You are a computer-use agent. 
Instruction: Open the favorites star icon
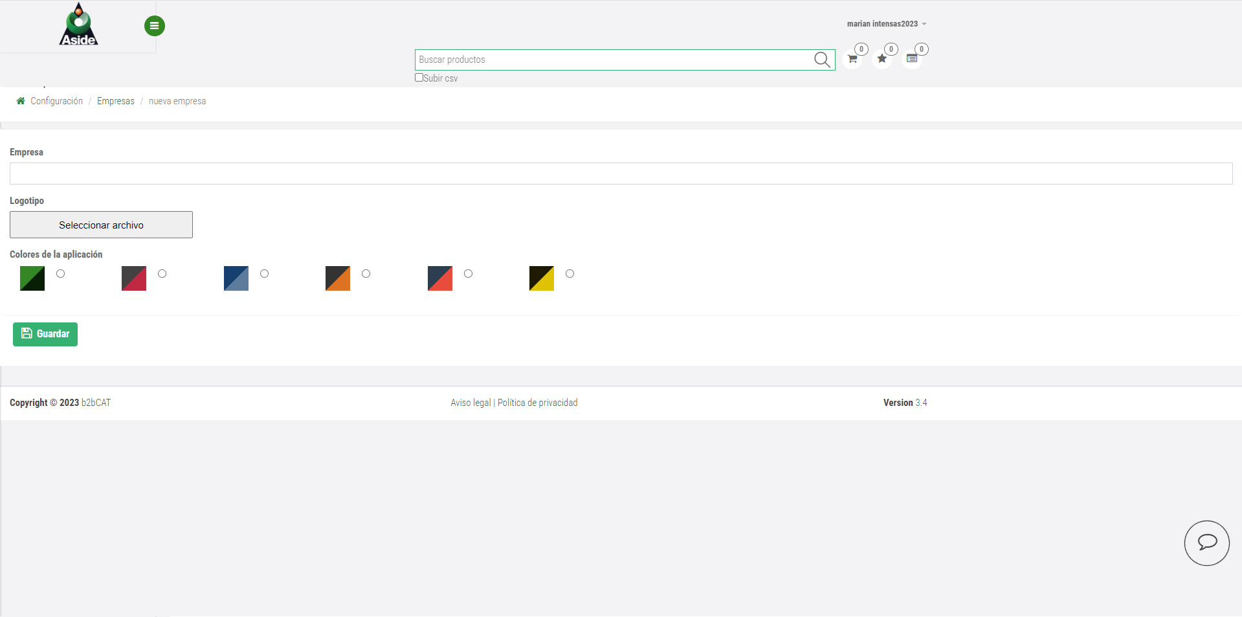(x=882, y=59)
